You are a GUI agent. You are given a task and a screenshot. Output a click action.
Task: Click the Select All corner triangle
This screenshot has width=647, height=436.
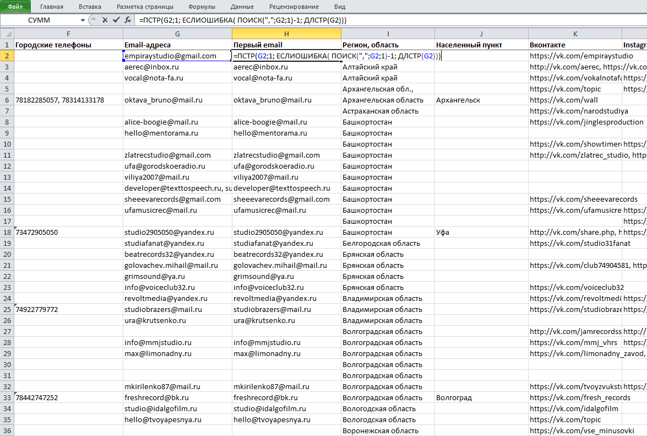pyautogui.click(x=7, y=34)
